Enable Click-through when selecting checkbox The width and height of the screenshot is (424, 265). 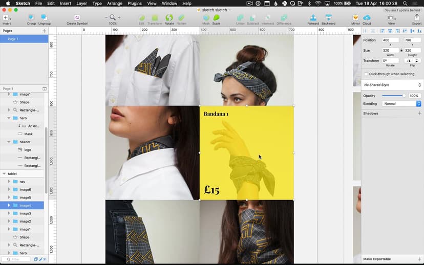366,74
